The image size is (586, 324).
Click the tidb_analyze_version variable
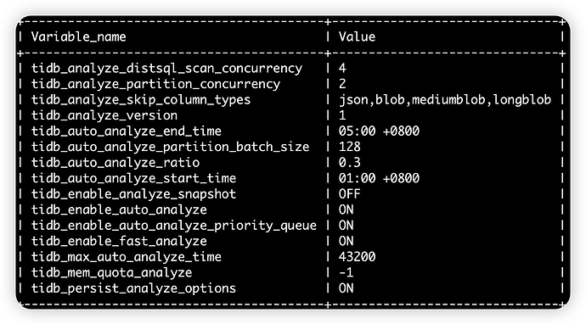[x=104, y=115]
